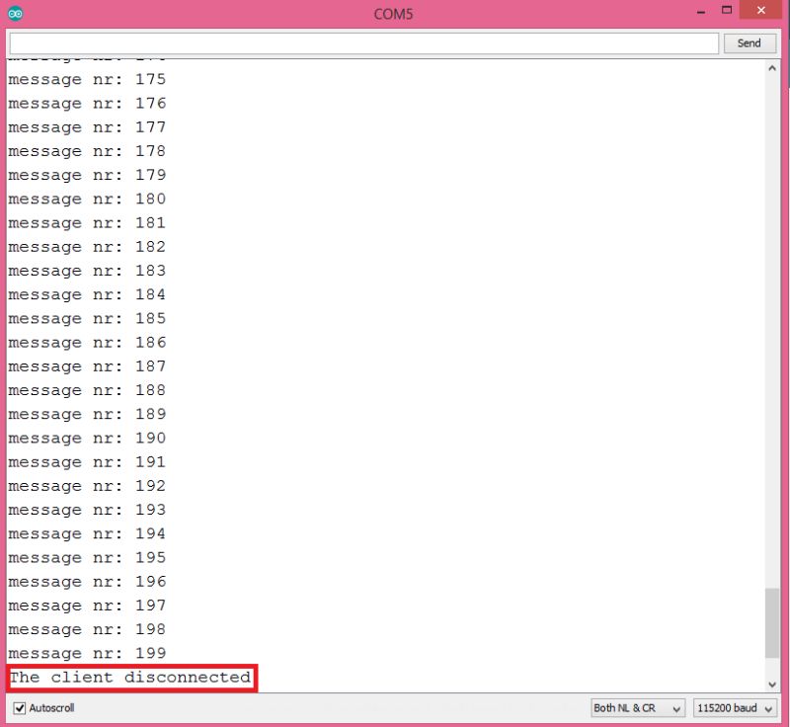
Task: Select the line ending chevron arrow
Action: click(674, 707)
